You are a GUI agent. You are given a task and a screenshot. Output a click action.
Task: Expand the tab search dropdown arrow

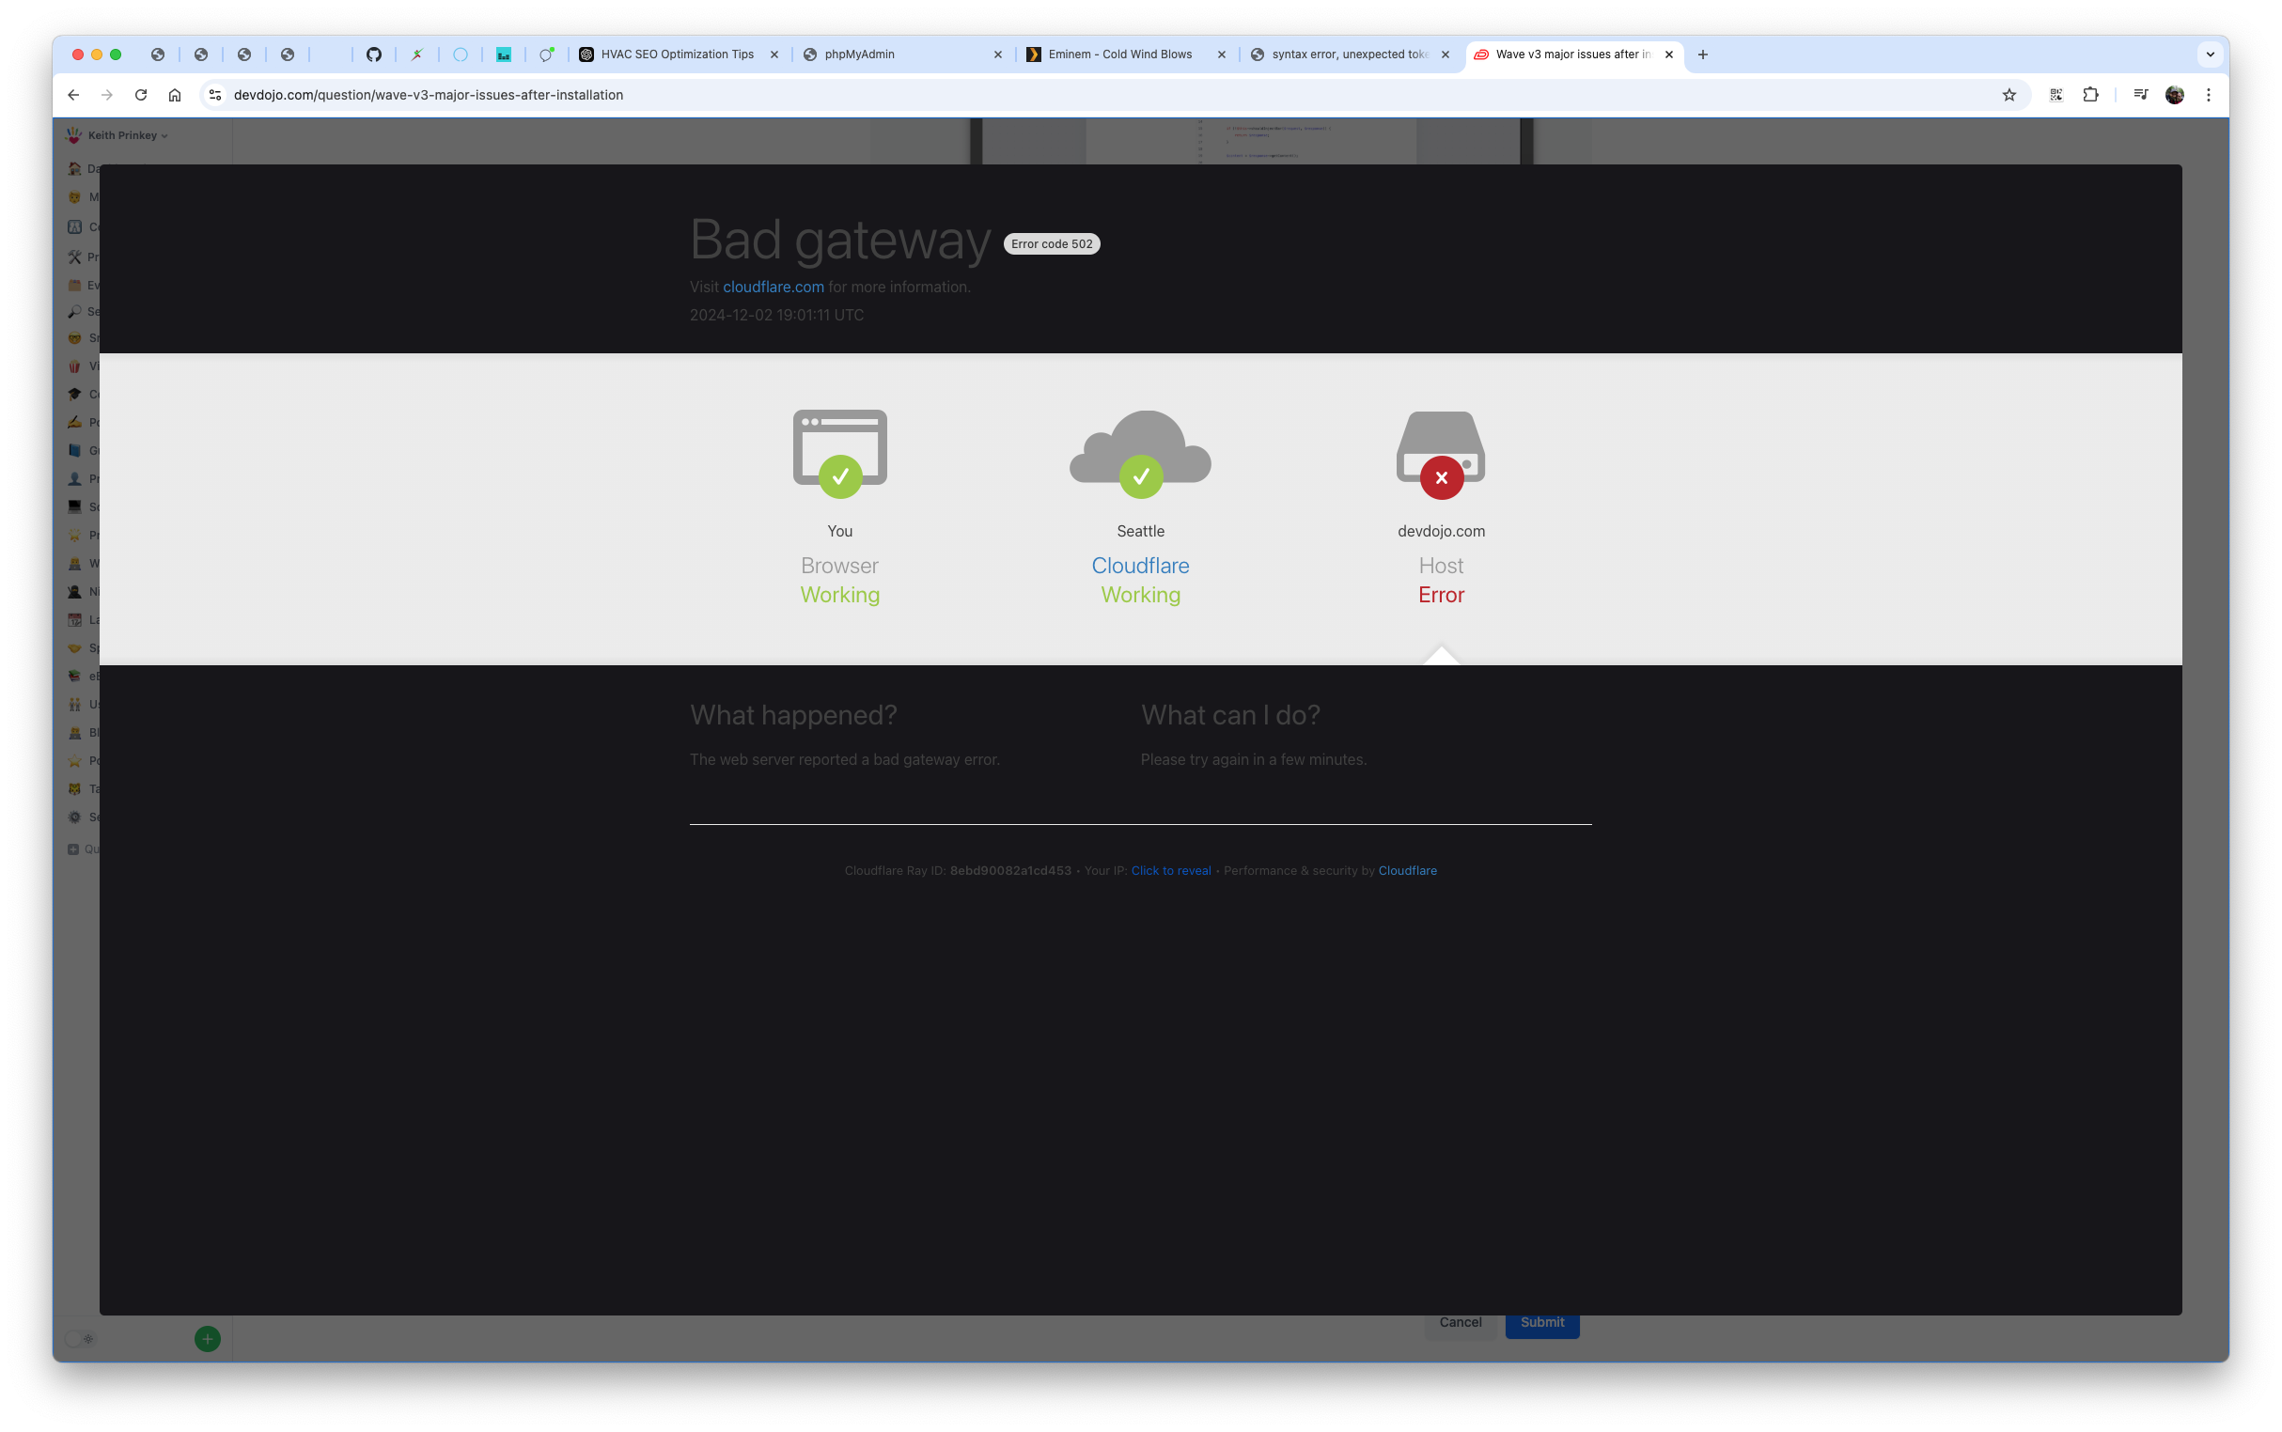click(x=2210, y=54)
